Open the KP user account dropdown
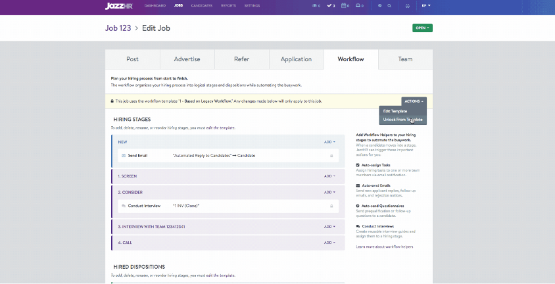 (x=426, y=6)
